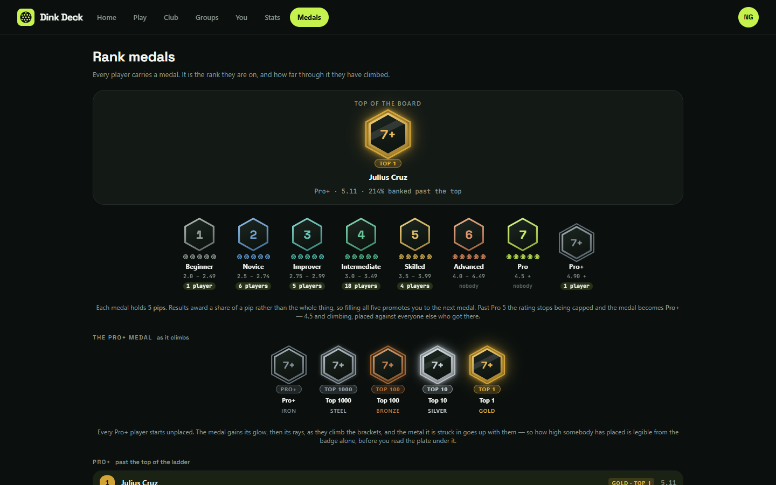Click the Dink Deck brand name
This screenshot has width=776, height=485.
[x=61, y=17]
